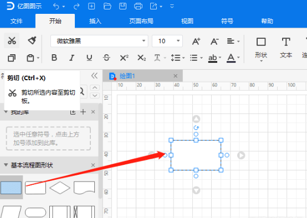Select the terminator pill shape

[35, 212]
